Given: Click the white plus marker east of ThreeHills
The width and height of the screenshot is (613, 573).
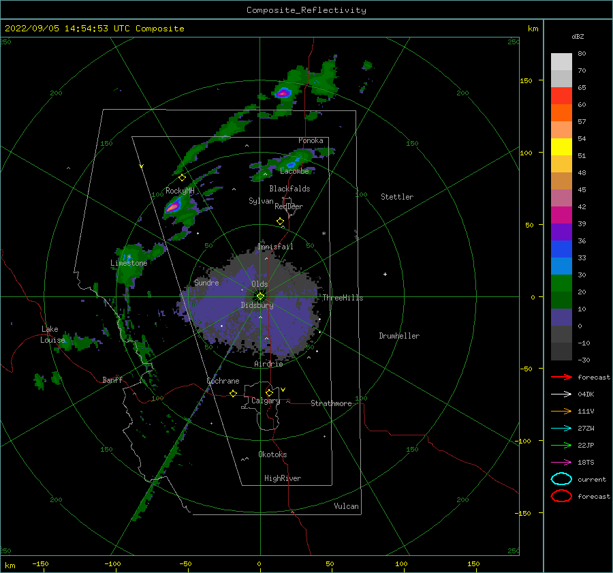Looking at the screenshot, I should [x=385, y=274].
